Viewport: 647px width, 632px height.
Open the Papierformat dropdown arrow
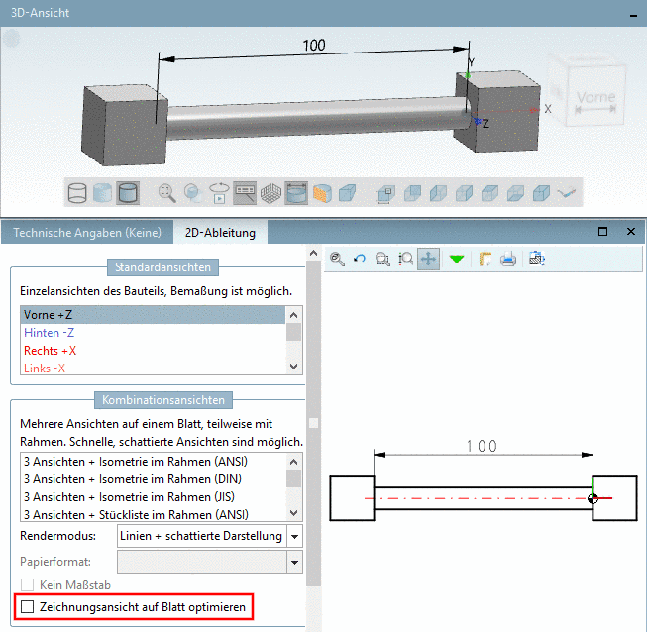point(294,562)
